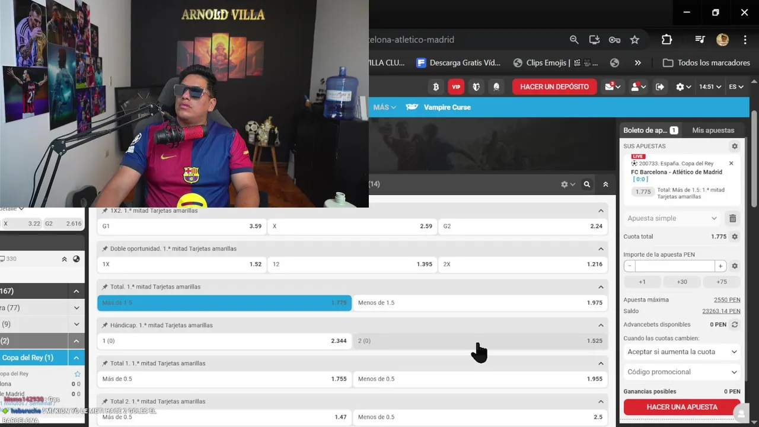
Task: Open the saved passwords key icon
Action: point(614,40)
